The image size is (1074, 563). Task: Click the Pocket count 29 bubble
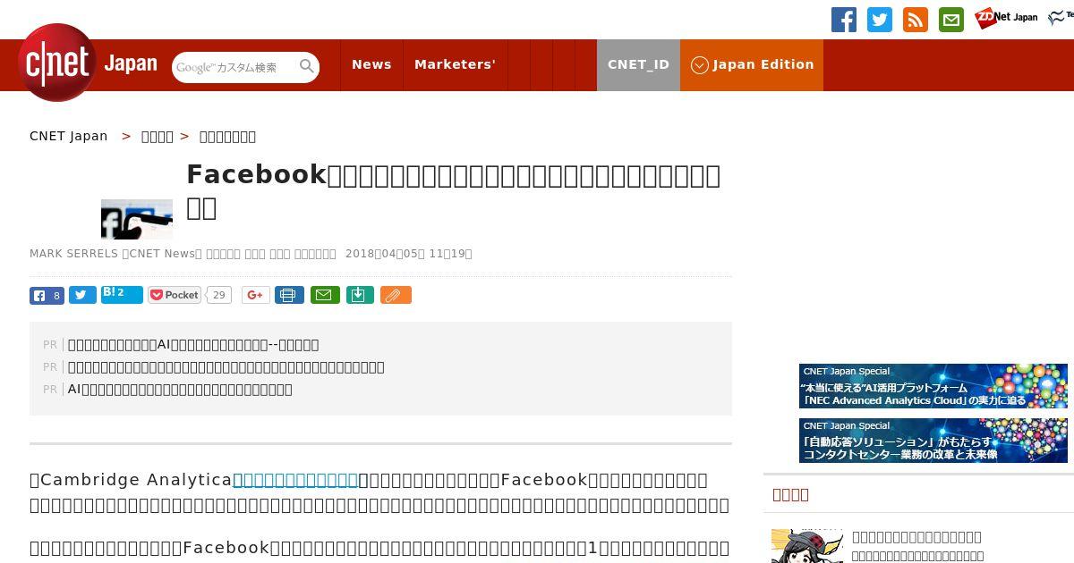click(x=219, y=295)
